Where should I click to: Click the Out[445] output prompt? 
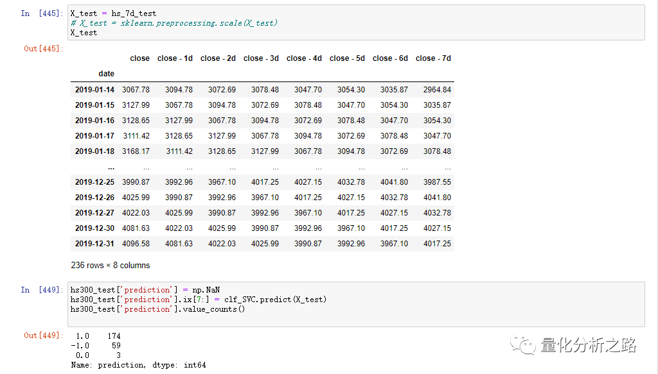coord(43,49)
